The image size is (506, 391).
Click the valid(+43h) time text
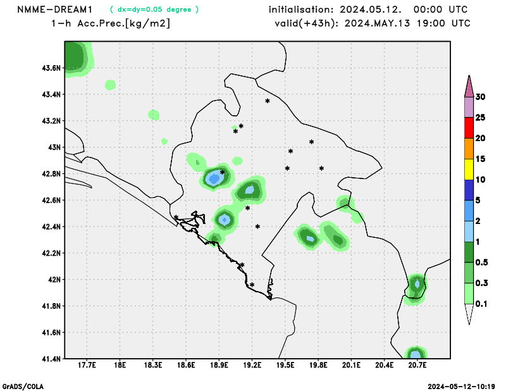point(373,23)
